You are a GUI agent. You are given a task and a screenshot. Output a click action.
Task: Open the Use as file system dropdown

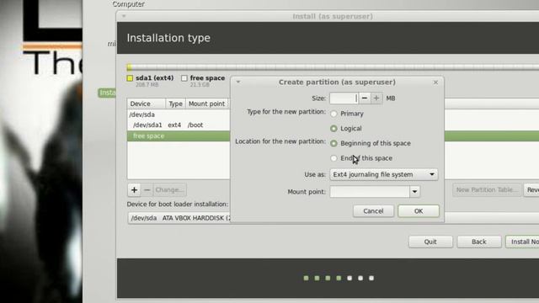point(384,174)
